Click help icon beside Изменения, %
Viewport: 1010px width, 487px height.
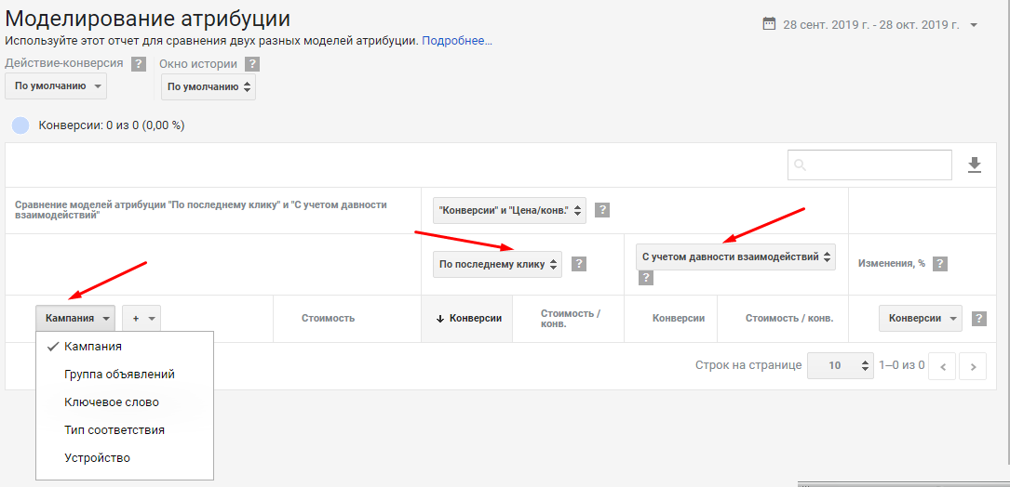[x=940, y=264]
